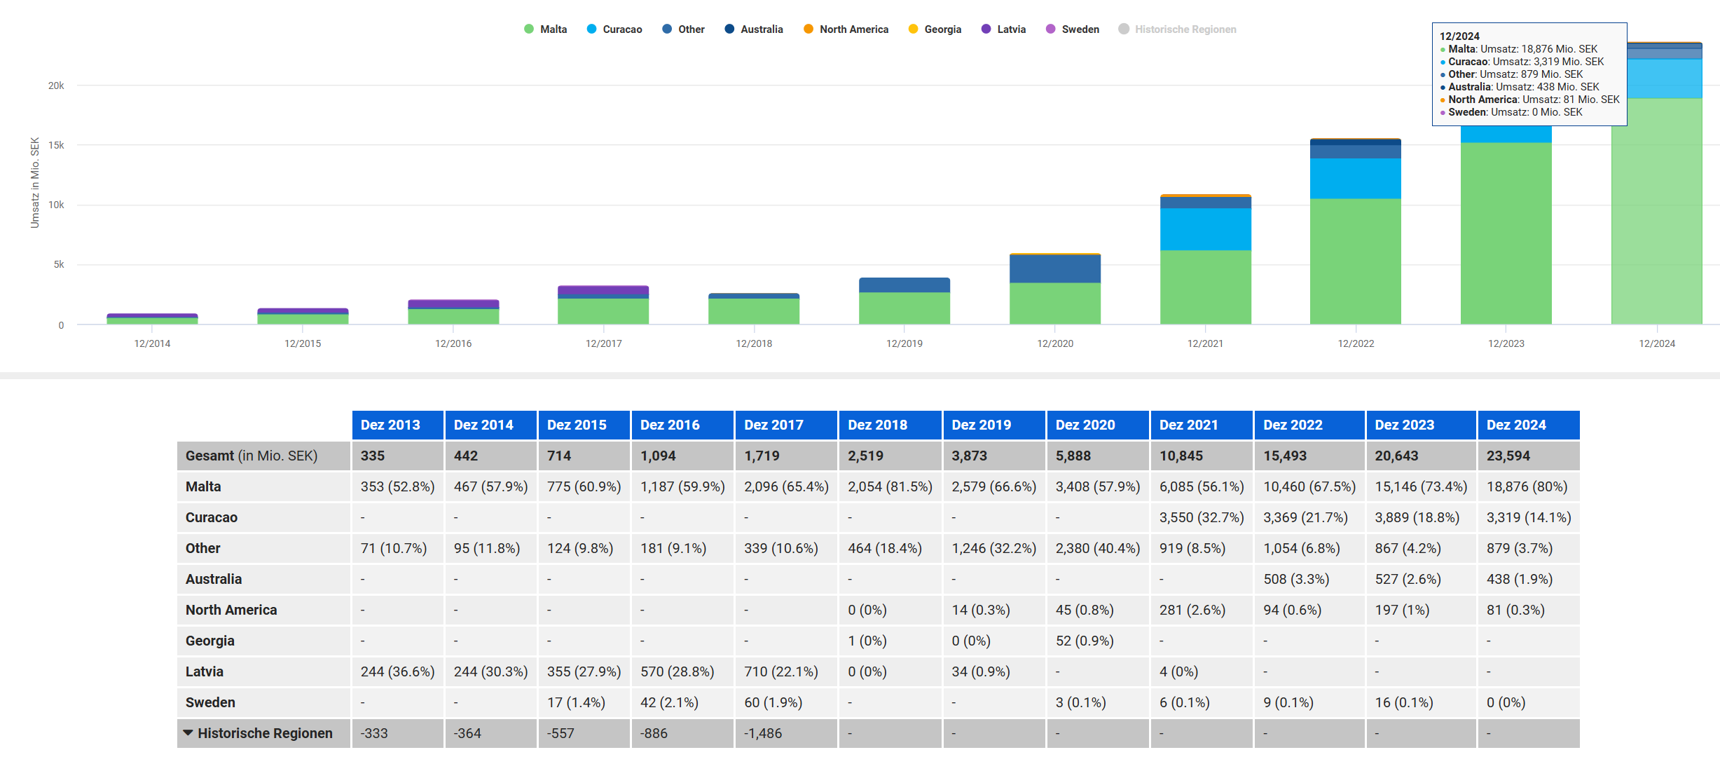1720x764 pixels.
Task: Click the Other legend dot icon
Action: (667, 29)
